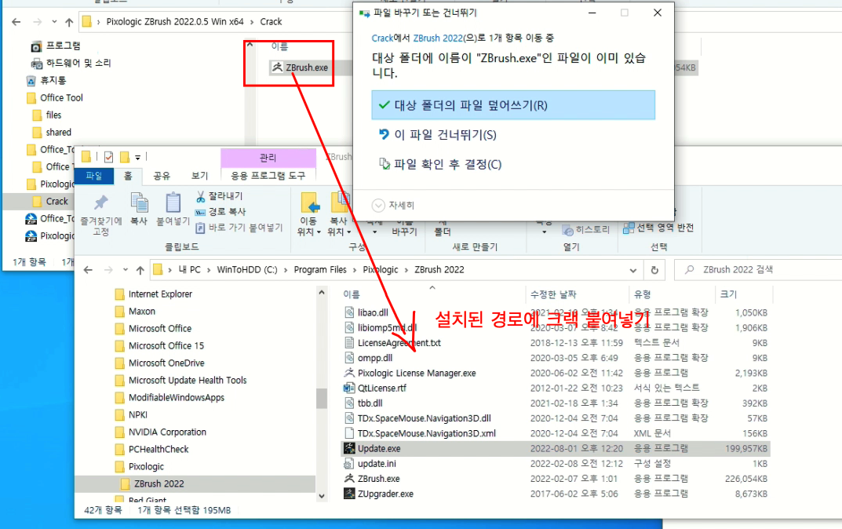842x529 pixels.
Task: Expand the 자세히 details chevron
Action: [x=378, y=205]
